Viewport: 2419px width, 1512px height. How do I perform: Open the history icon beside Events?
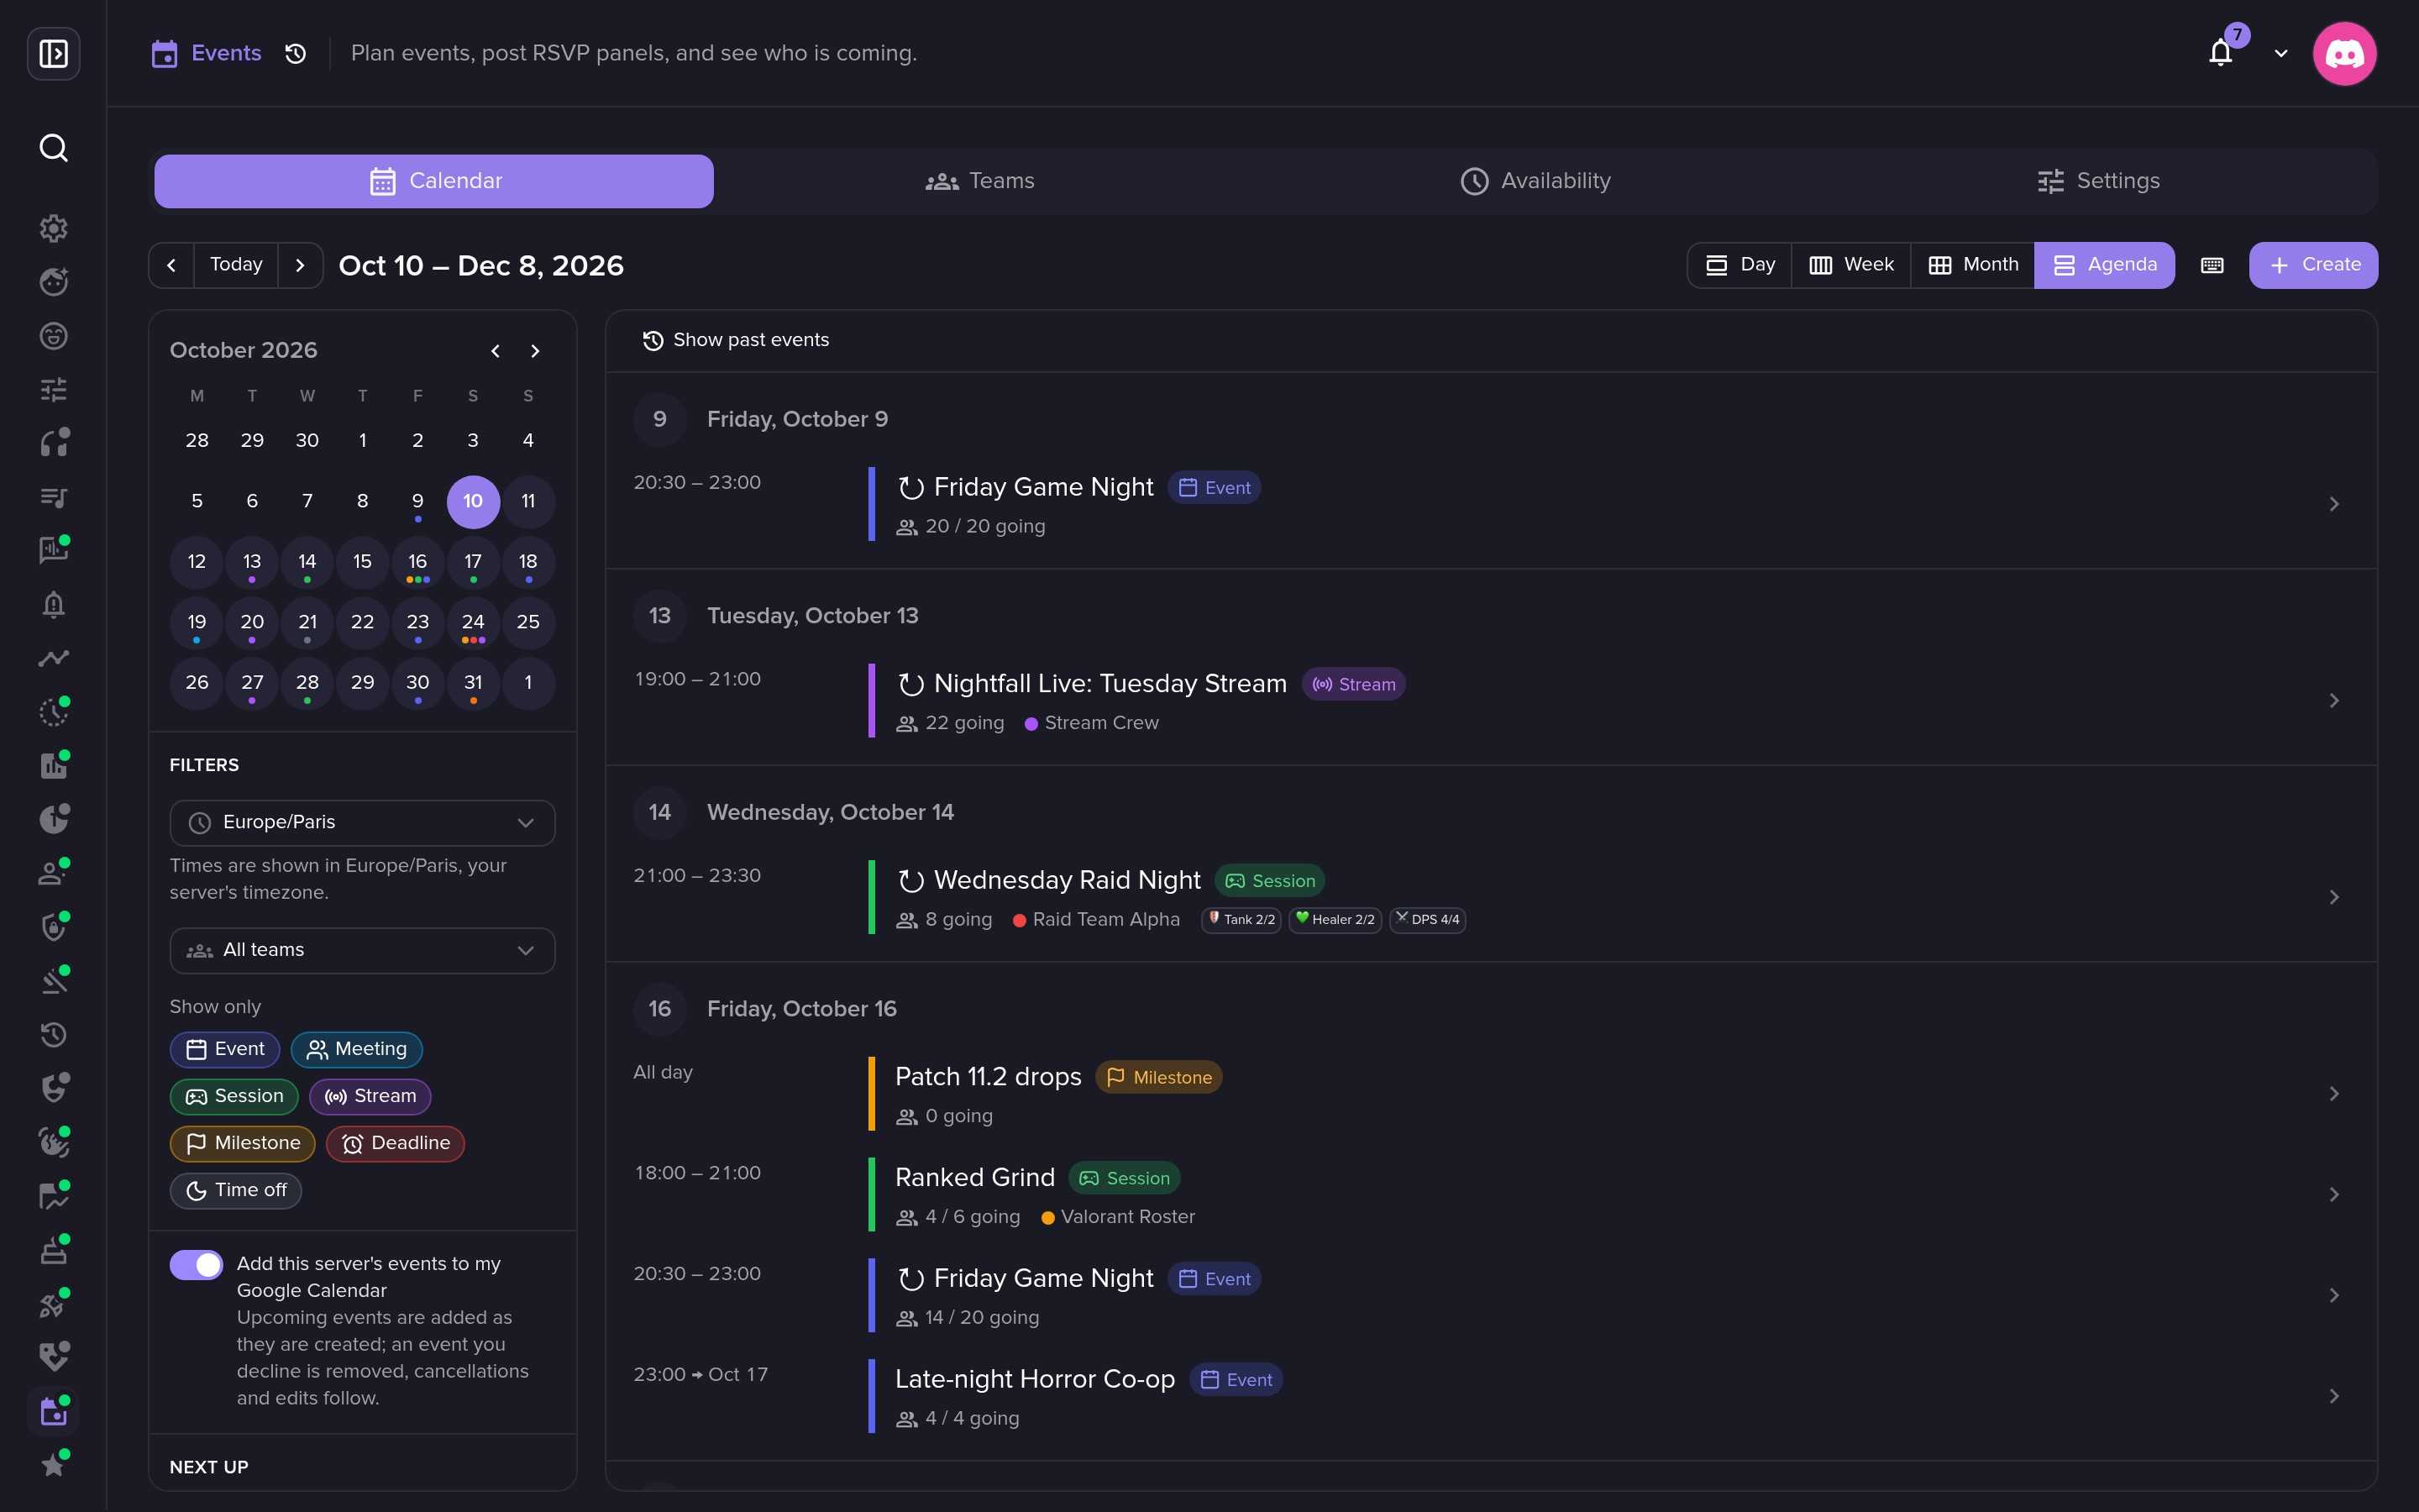[295, 53]
